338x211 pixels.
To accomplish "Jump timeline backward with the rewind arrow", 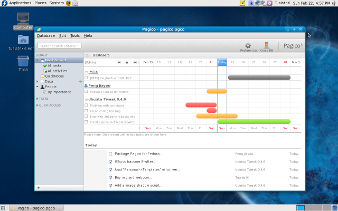I will (x=119, y=62).
